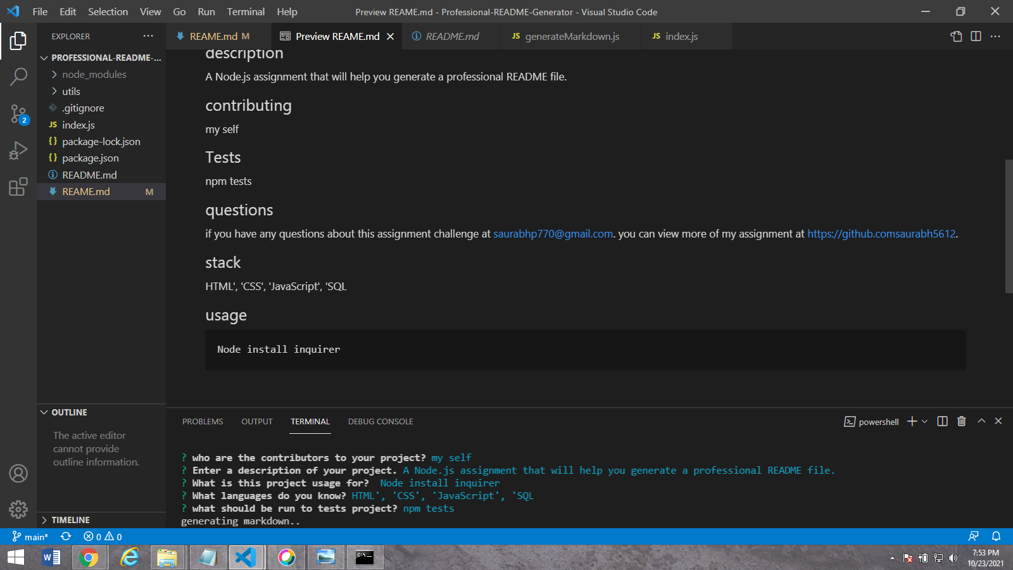Open the Extensions view
Screen dimensions: 1013x570
pos(18,187)
